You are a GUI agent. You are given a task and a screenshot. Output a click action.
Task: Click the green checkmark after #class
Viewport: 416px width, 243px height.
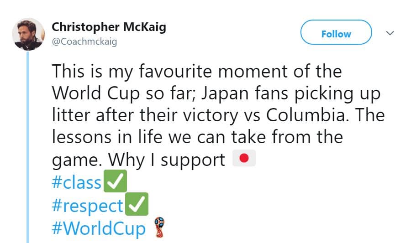click(x=116, y=182)
